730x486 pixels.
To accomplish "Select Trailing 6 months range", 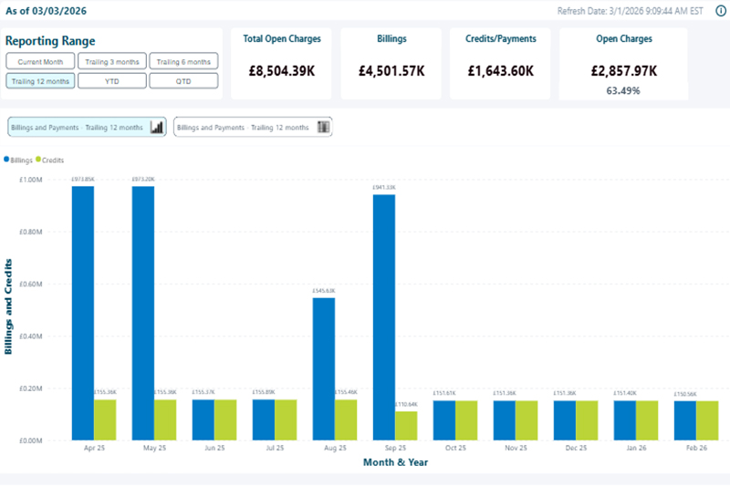I will 183,61.
